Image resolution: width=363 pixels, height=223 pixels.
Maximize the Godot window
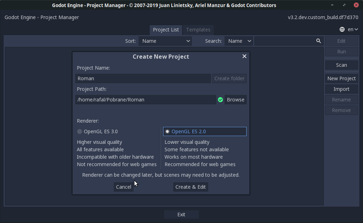(x=344, y=5)
